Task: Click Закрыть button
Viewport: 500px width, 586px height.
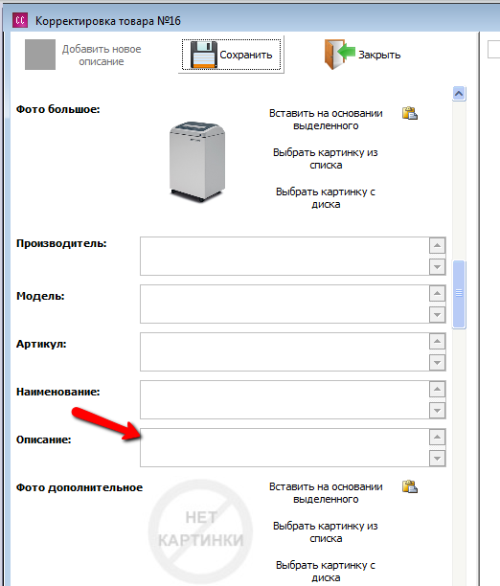Action: [x=362, y=55]
